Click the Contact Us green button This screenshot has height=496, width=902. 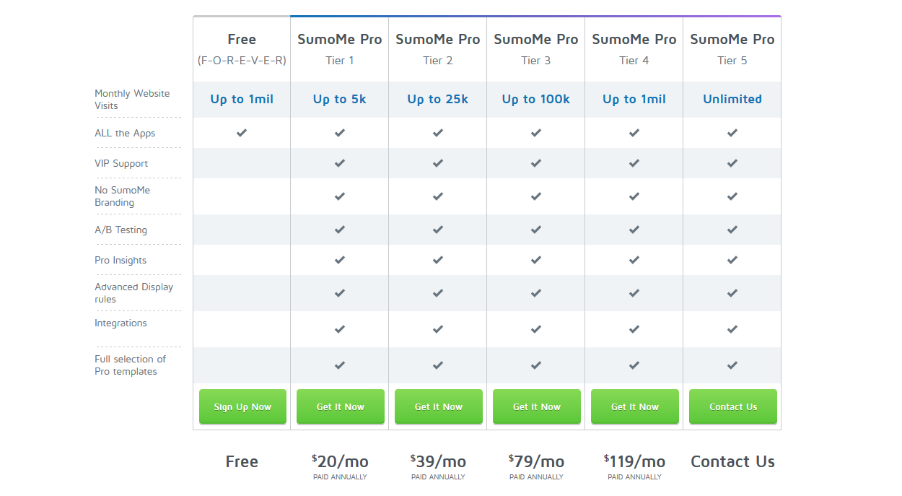tap(732, 406)
